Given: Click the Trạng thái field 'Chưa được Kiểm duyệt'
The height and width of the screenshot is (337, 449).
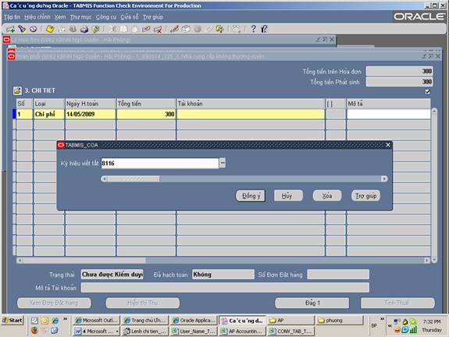Looking at the screenshot, I should [x=112, y=275].
